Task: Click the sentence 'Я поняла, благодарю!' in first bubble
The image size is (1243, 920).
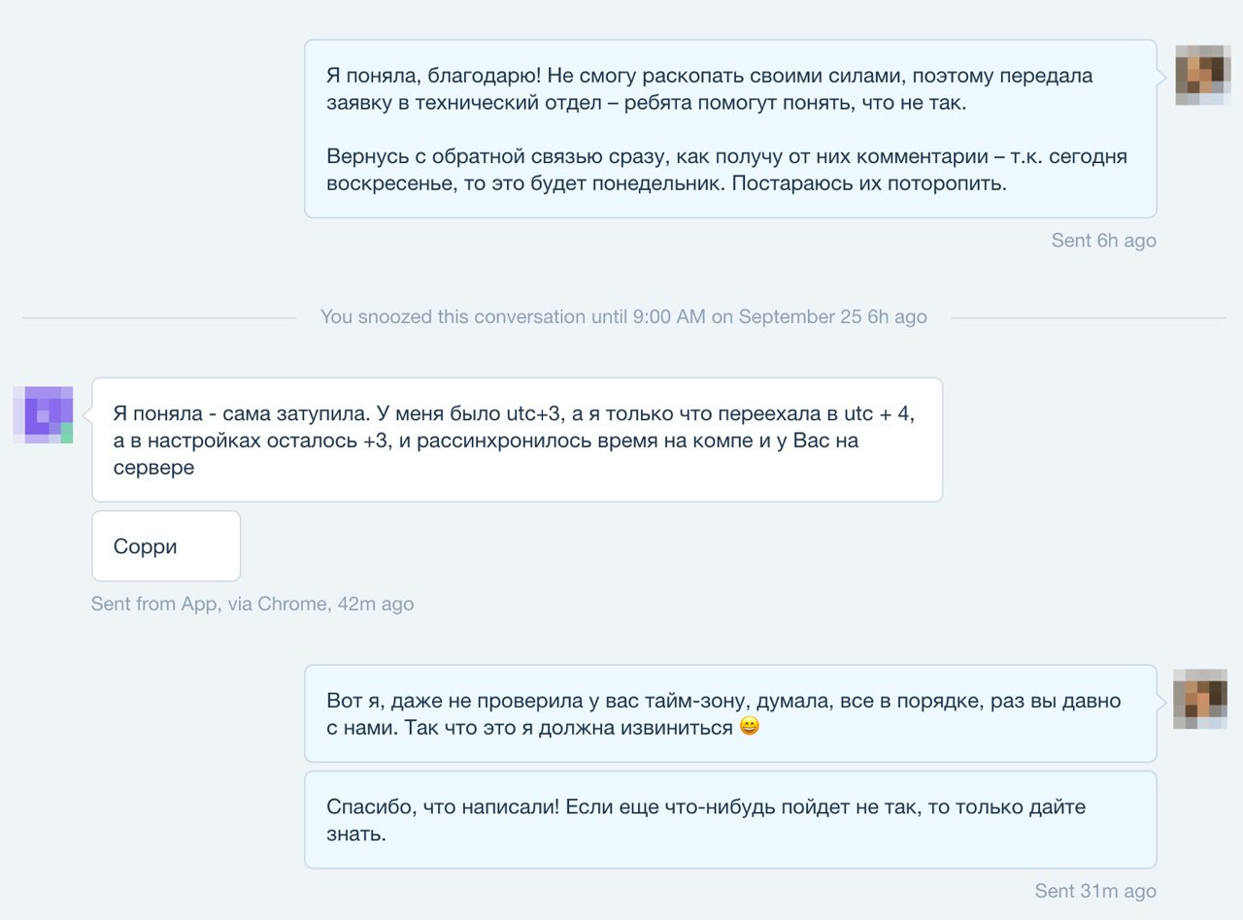Action: point(426,75)
